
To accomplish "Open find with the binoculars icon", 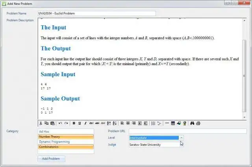I will pos(192,123).
